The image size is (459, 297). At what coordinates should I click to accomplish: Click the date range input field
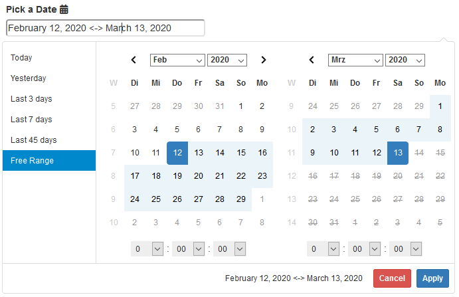point(105,28)
